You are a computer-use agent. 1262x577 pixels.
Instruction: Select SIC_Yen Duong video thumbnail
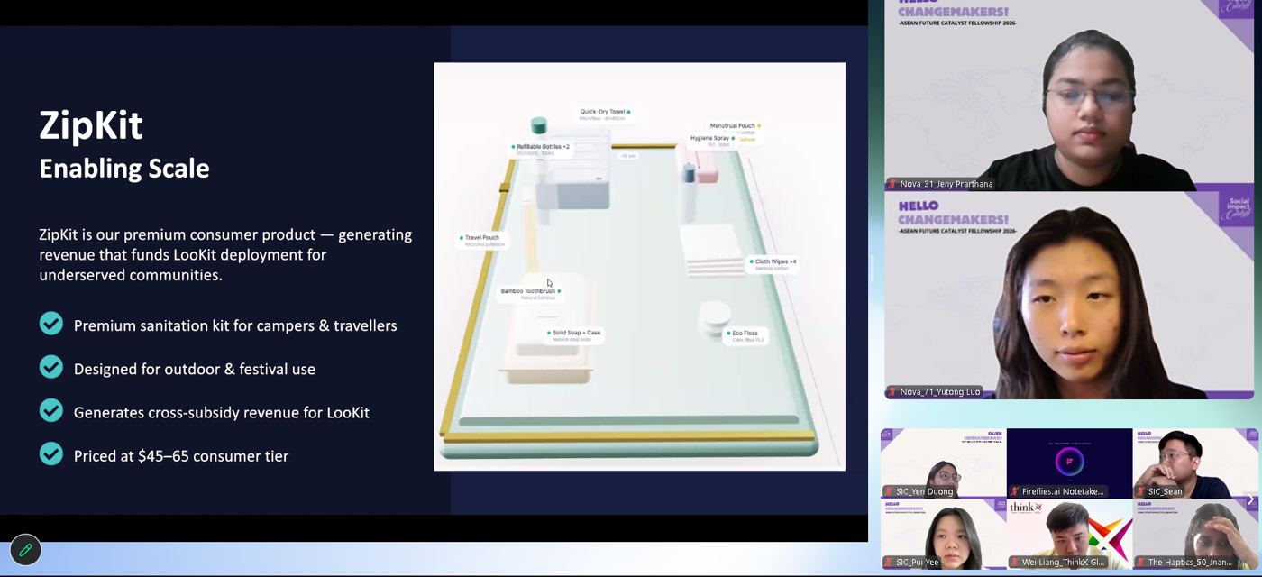(943, 463)
